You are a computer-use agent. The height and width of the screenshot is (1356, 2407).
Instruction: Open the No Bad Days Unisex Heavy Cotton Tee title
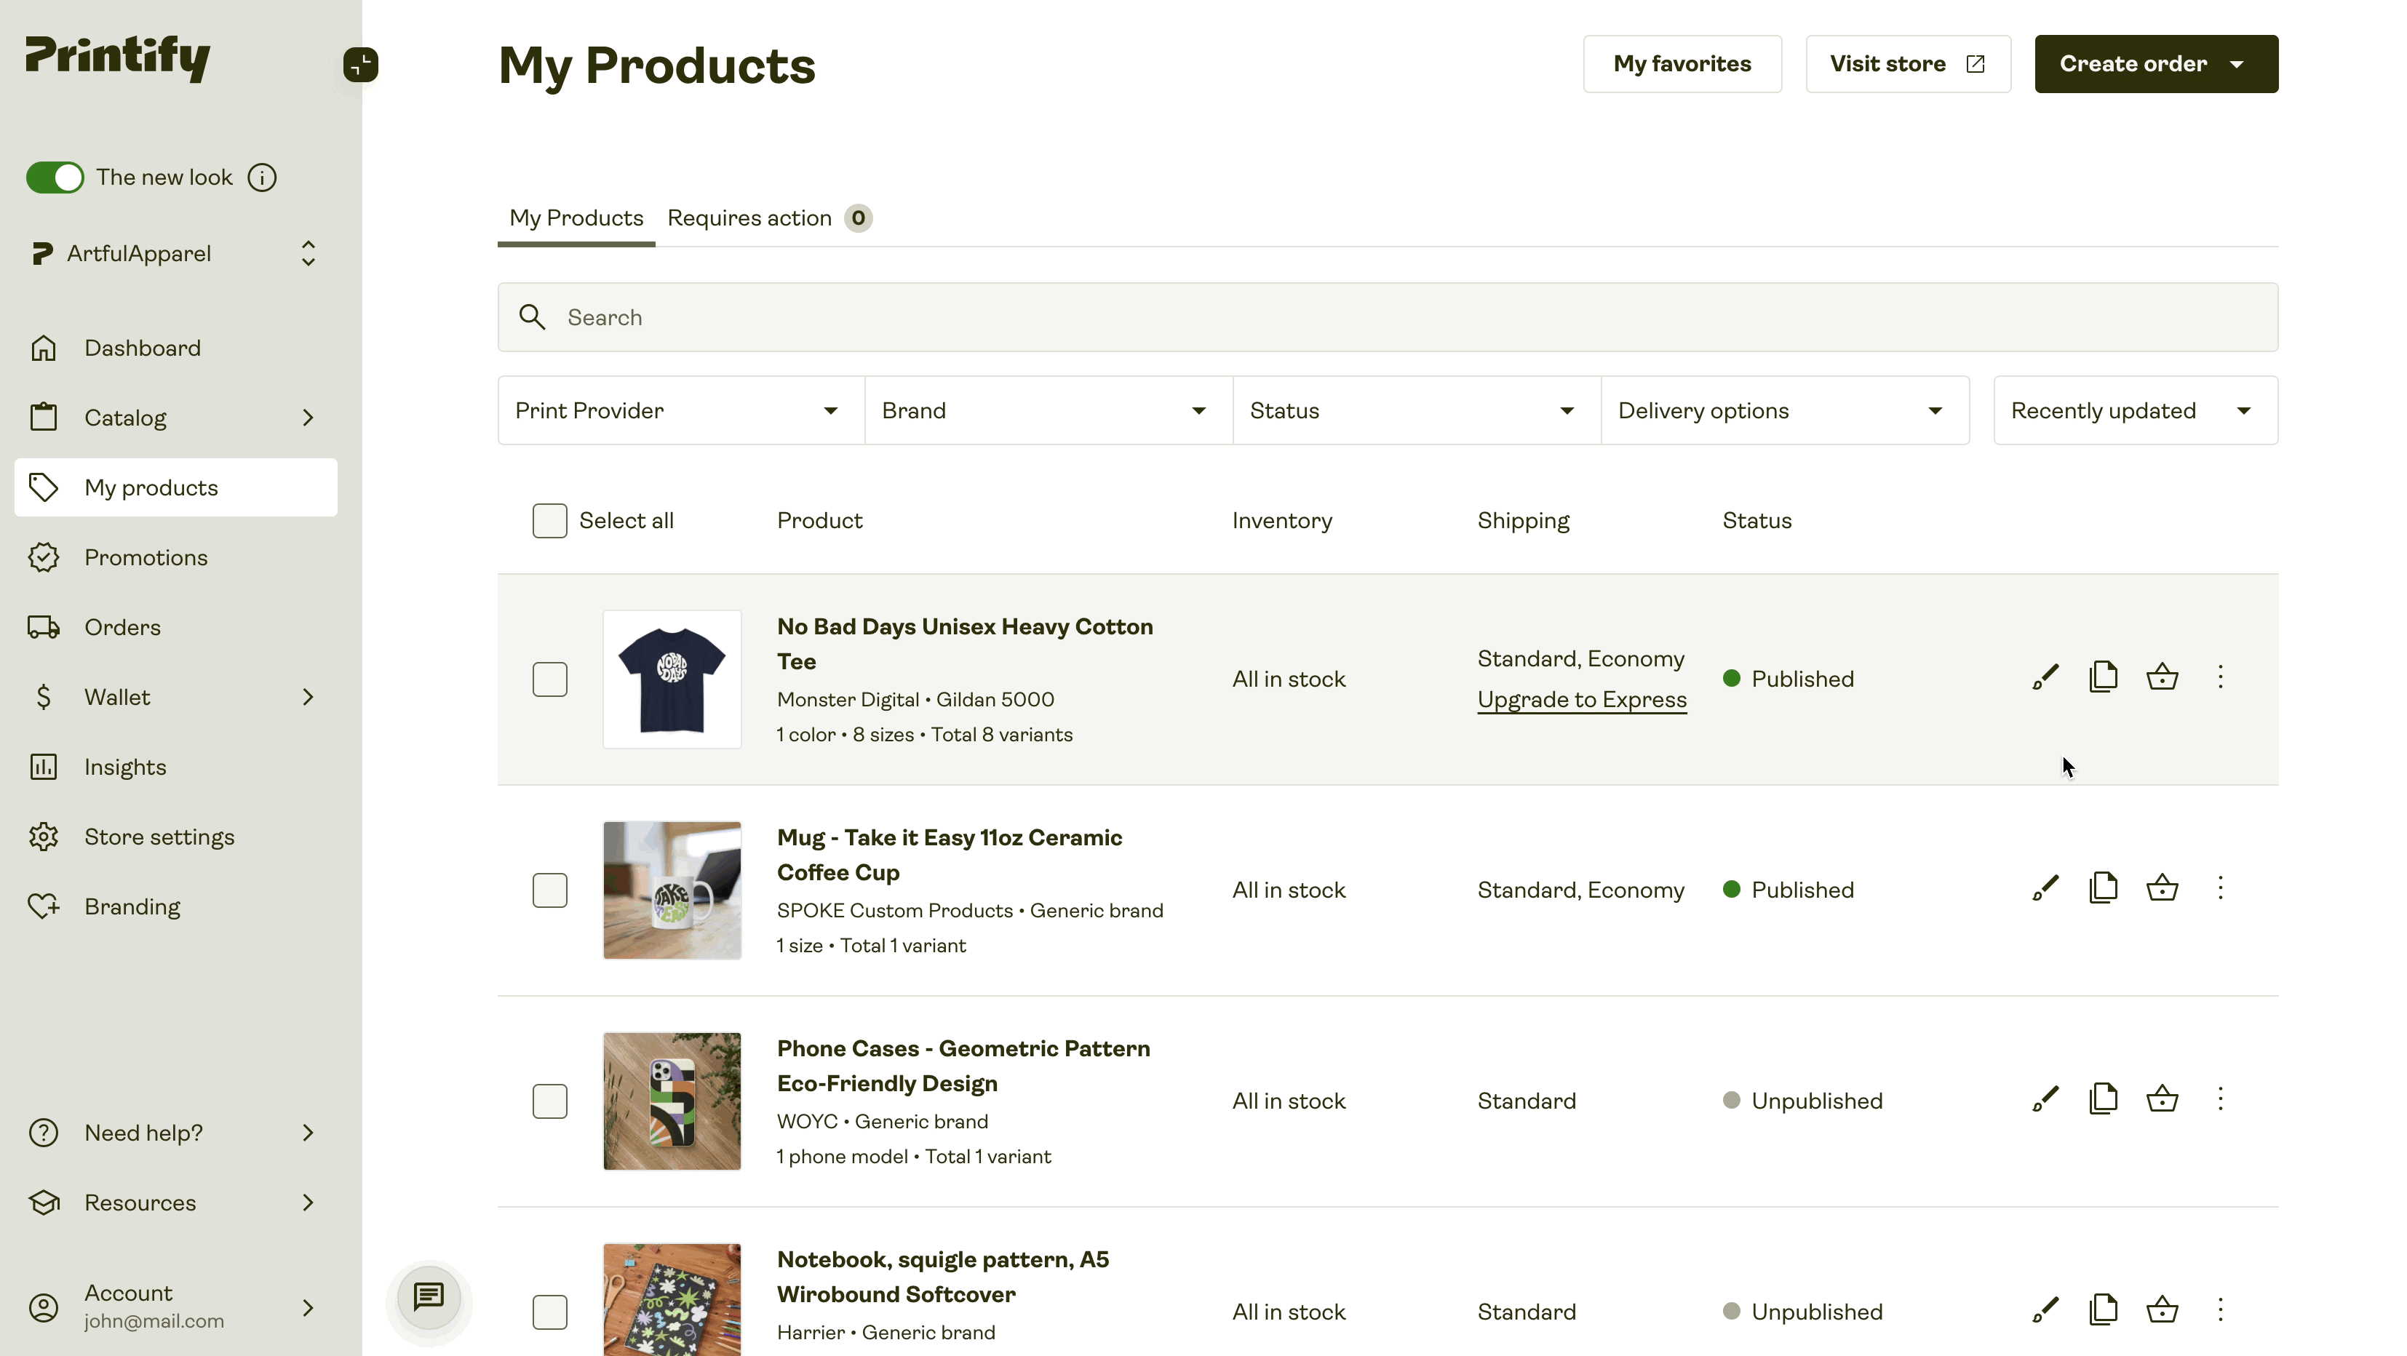pos(964,644)
